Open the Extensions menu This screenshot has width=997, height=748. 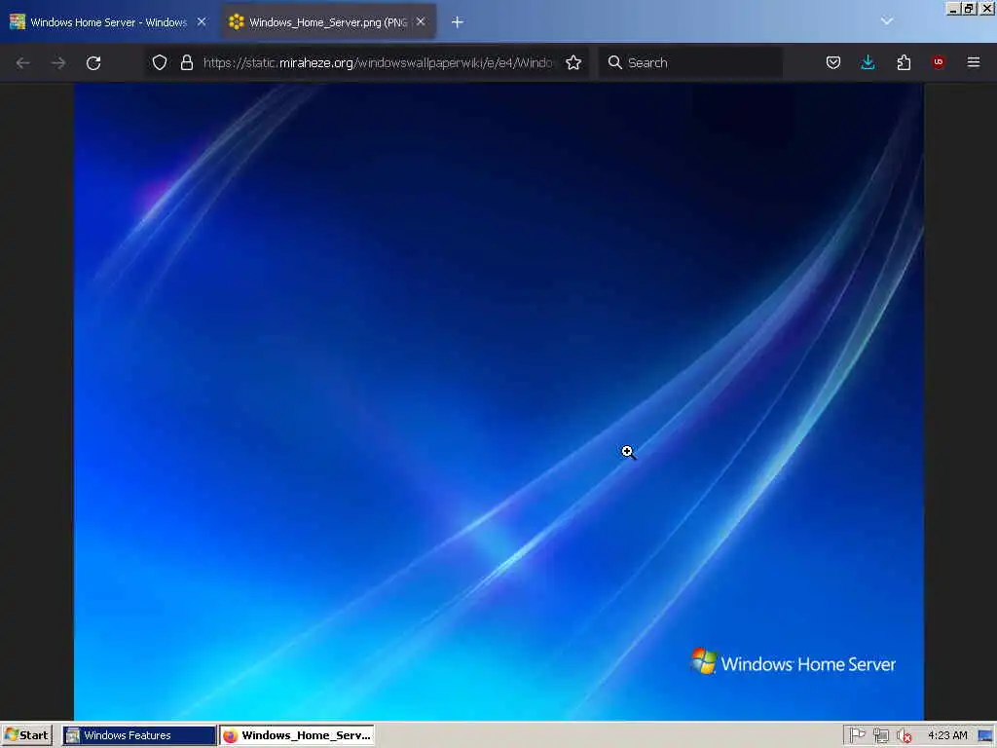pos(904,62)
